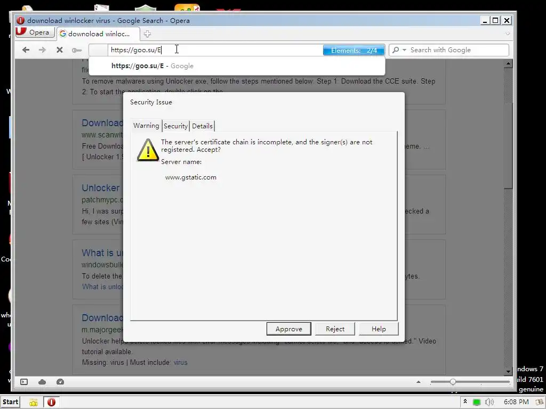Click the 'Unlocker' search result title
The width and height of the screenshot is (546, 409).
[101, 188]
